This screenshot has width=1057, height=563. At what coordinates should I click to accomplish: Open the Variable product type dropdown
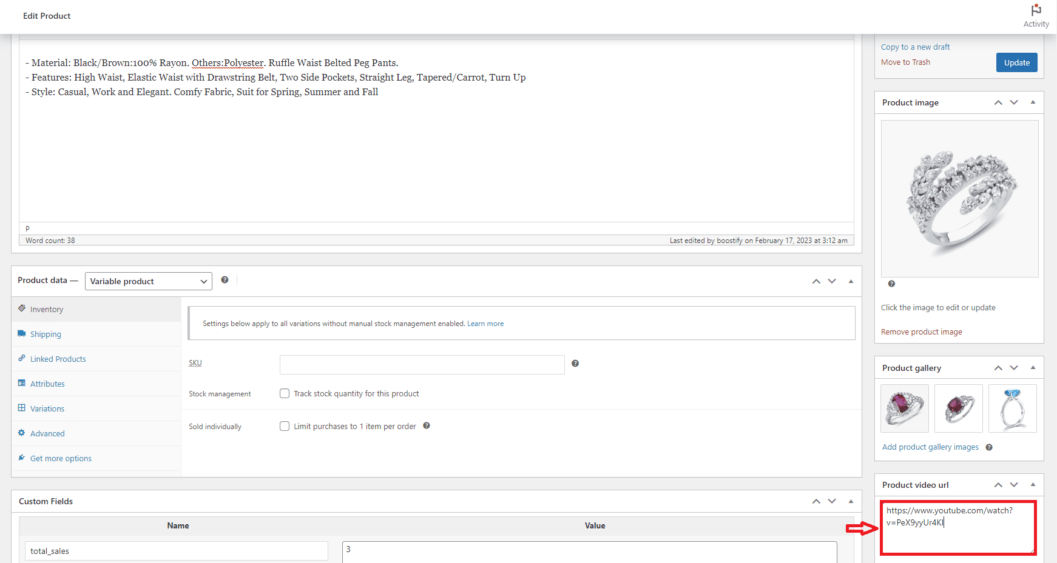pos(149,281)
